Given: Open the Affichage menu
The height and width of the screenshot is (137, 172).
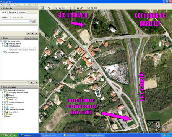Looking at the screenshot, I should [17, 5].
